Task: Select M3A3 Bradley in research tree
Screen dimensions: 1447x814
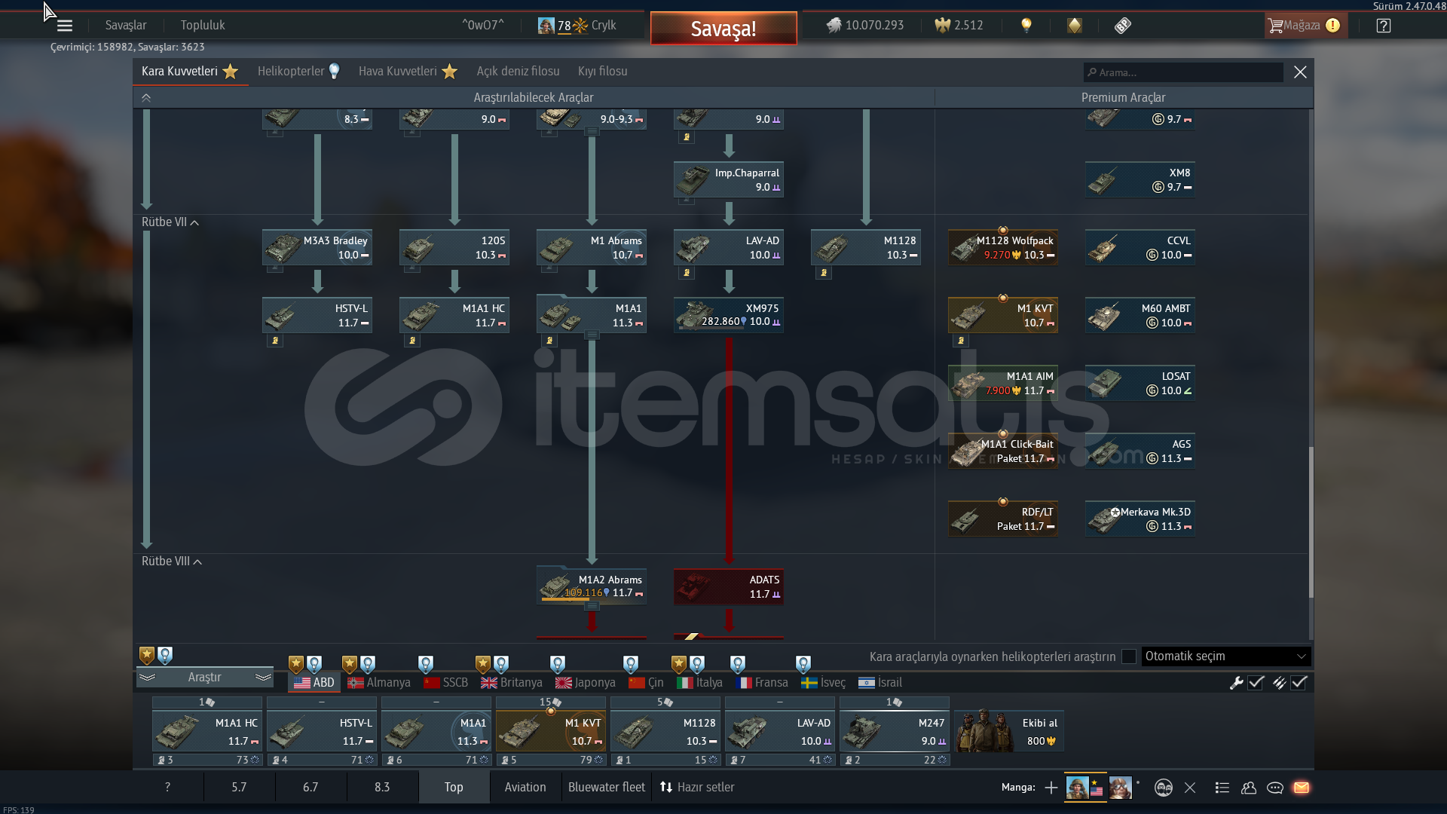Action: point(317,247)
